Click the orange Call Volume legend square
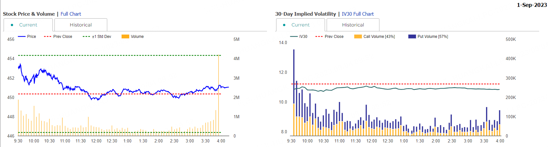The height and width of the screenshot is (147, 548). coord(358,37)
